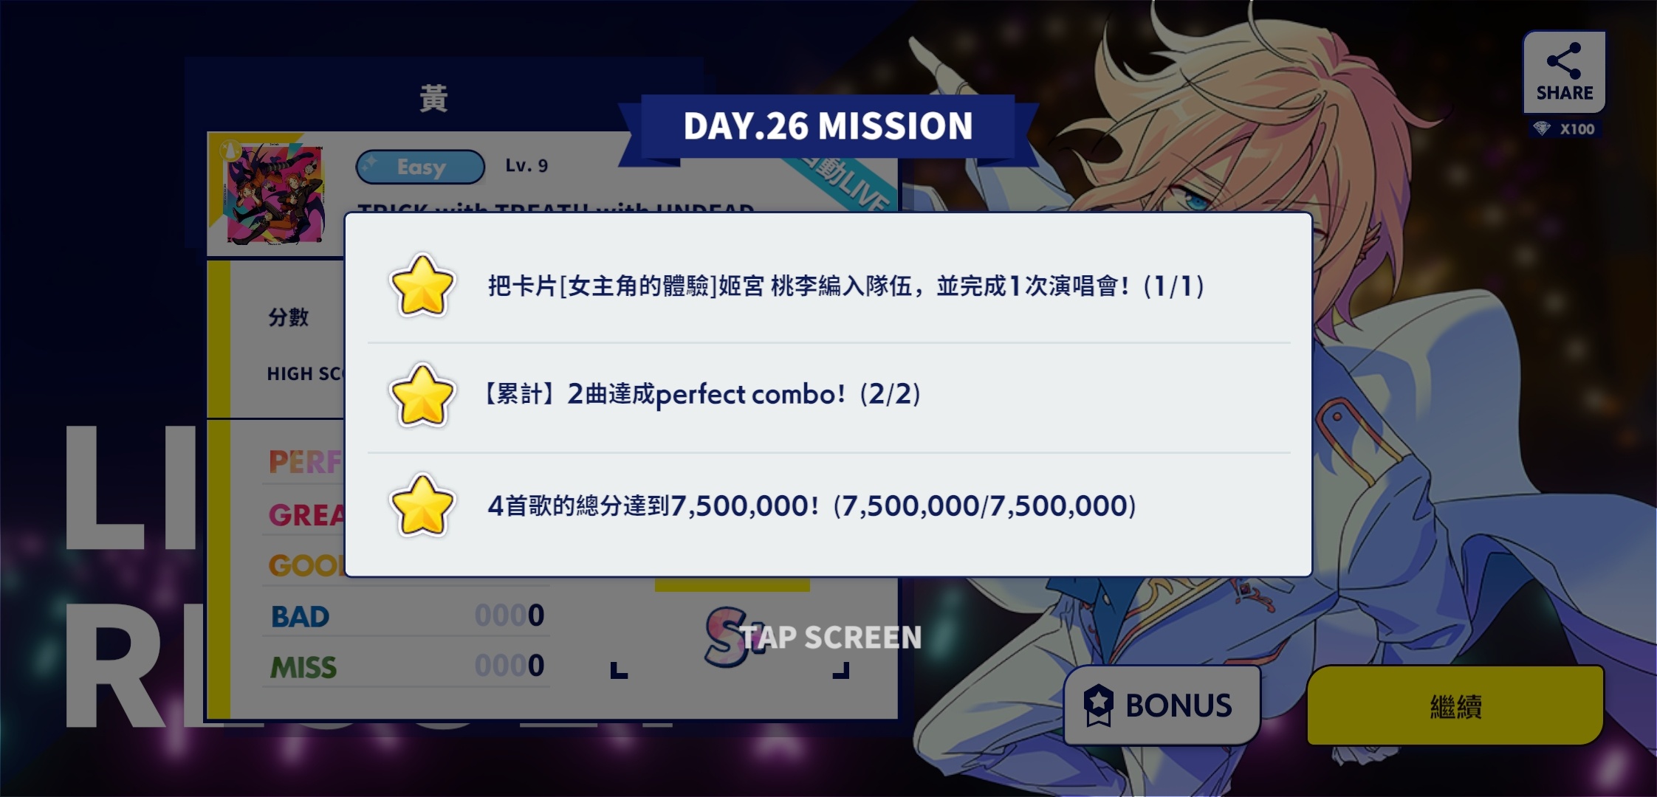Viewport: 1657px width, 797px height.
Task: Select the 姬宮 桃李 card mission row
Action: [828, 286]
